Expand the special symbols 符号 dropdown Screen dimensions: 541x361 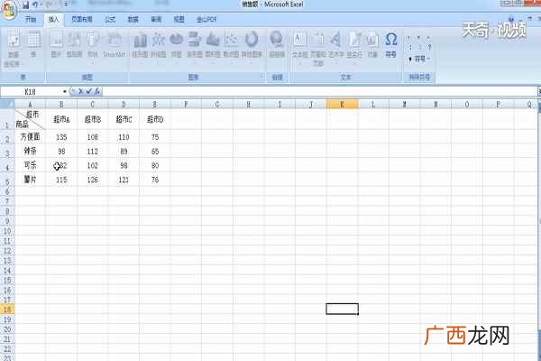[x=419, y=59]
